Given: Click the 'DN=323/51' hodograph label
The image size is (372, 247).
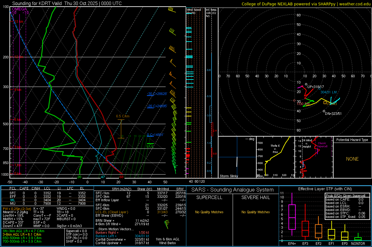Looking at the screenshot, I should coord(333,114).
